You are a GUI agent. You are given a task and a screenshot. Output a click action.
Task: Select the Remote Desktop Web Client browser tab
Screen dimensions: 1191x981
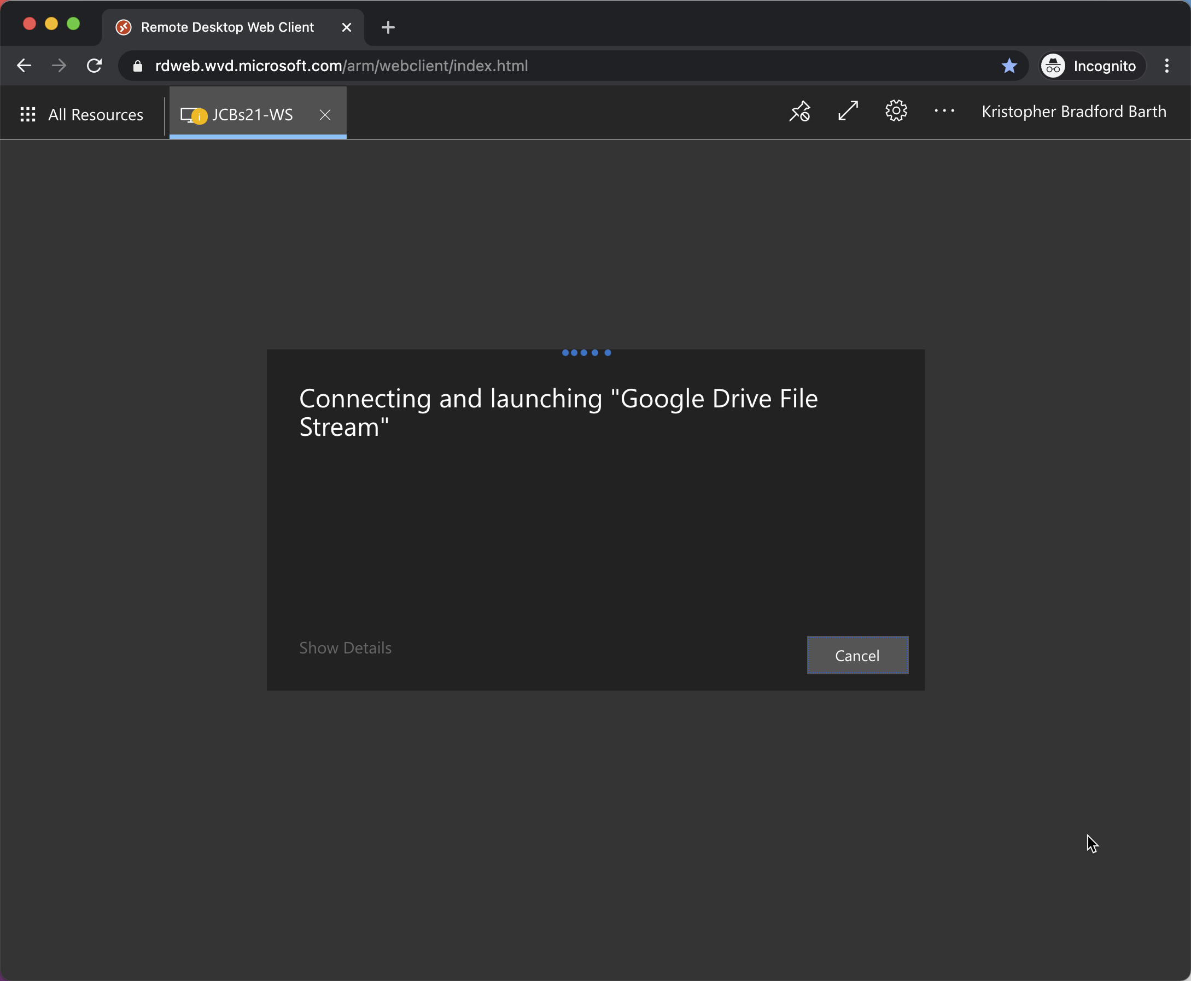pyautogui.click(x=233, y=27)
